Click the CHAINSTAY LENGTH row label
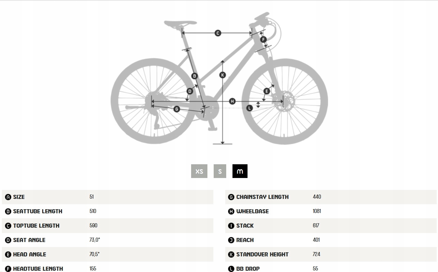The height and width of the screenshot is (272, 438). [262, 197]
